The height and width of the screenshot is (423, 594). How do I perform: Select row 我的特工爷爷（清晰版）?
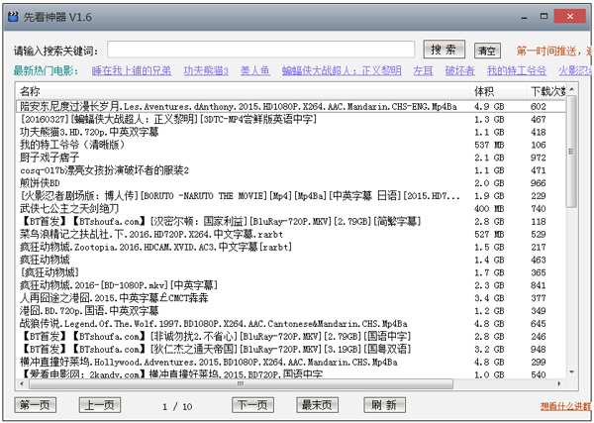291,145
